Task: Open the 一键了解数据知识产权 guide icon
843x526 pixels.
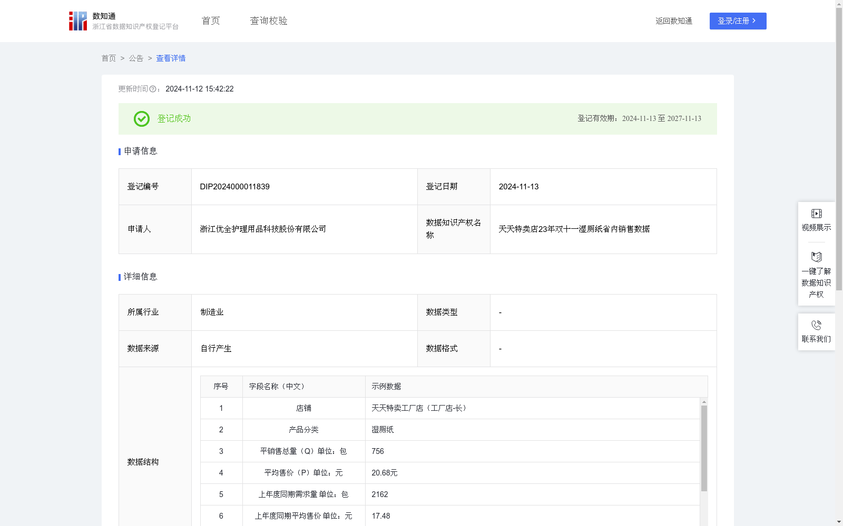Action: pos(816,257)
